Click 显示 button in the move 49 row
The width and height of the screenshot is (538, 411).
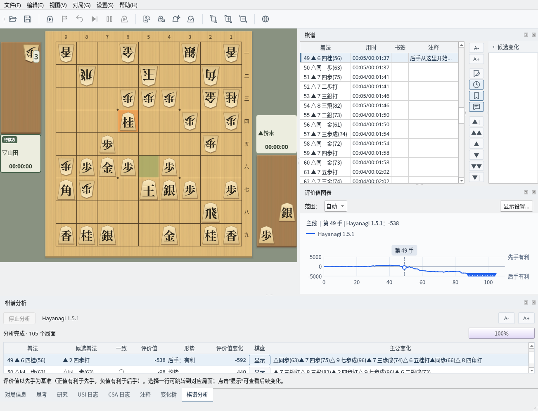click(x=260, y=360)
